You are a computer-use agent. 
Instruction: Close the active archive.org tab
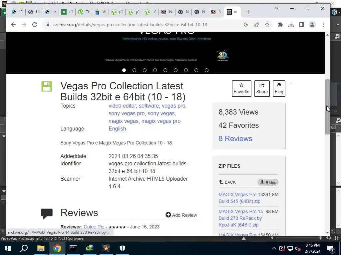(x=235, y=12)
